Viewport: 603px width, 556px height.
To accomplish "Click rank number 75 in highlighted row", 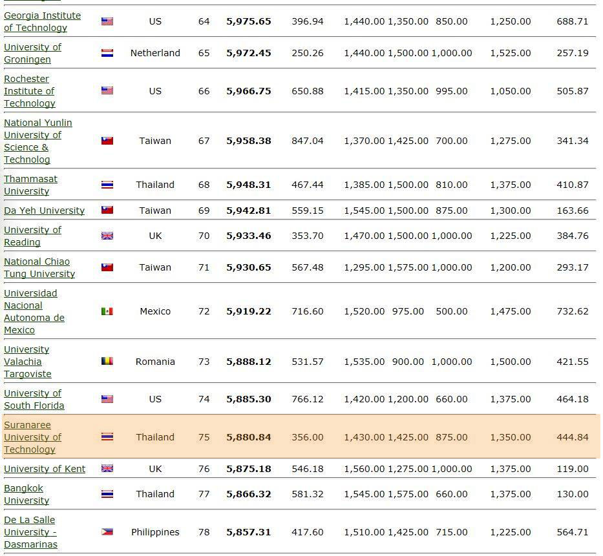I will [x=204, y=437].
